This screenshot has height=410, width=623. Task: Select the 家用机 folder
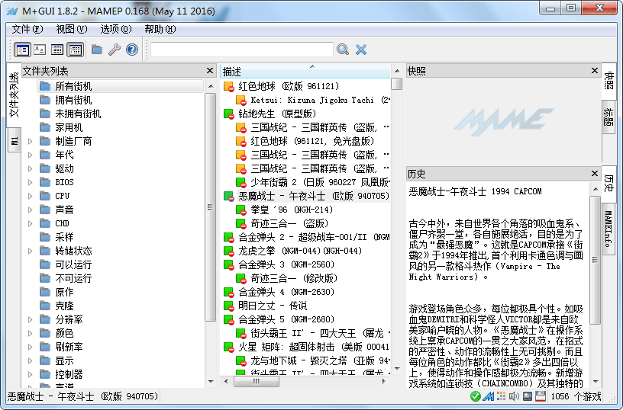[69, 127]
